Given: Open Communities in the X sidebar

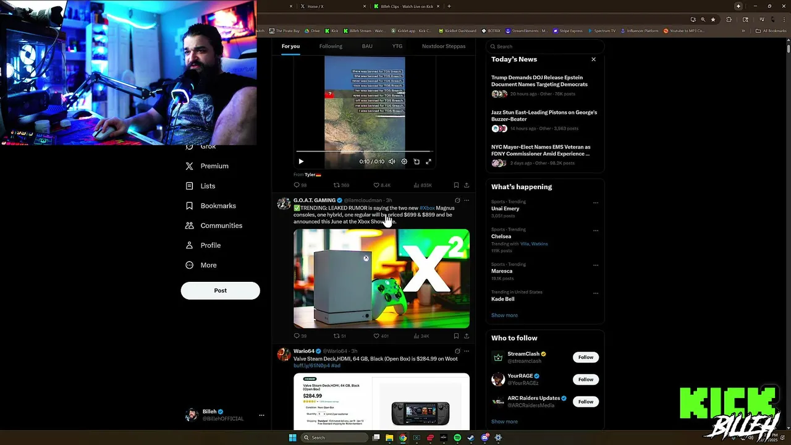Looking at the screenshot, I should (x=214, y=226).
